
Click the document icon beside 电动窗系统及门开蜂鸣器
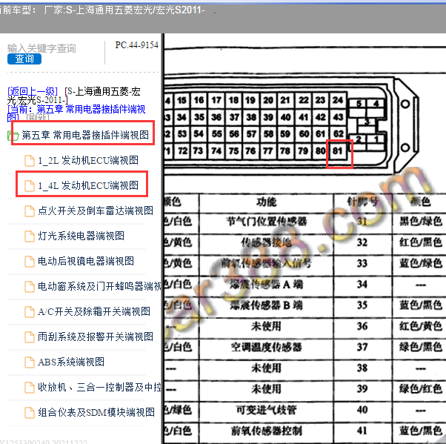30,287
